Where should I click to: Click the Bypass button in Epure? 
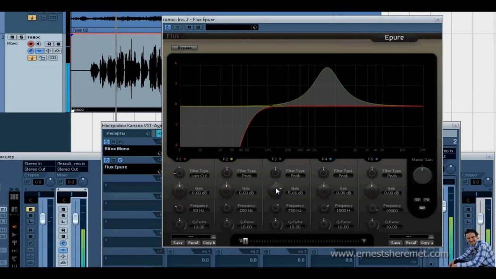[184, 48]
